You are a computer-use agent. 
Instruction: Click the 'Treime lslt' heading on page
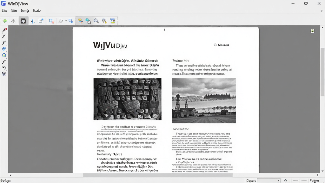point(180,61)
